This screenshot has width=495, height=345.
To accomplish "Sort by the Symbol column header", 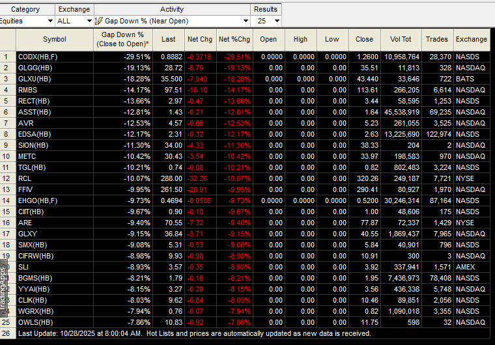I will tap(55, 40).
